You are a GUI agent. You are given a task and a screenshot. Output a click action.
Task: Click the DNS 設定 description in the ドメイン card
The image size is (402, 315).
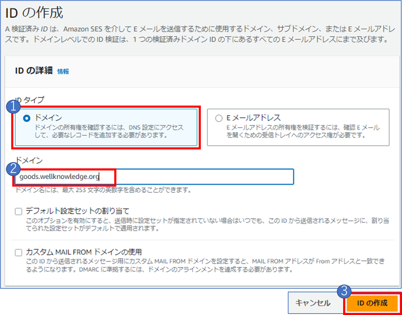[109, 131]
